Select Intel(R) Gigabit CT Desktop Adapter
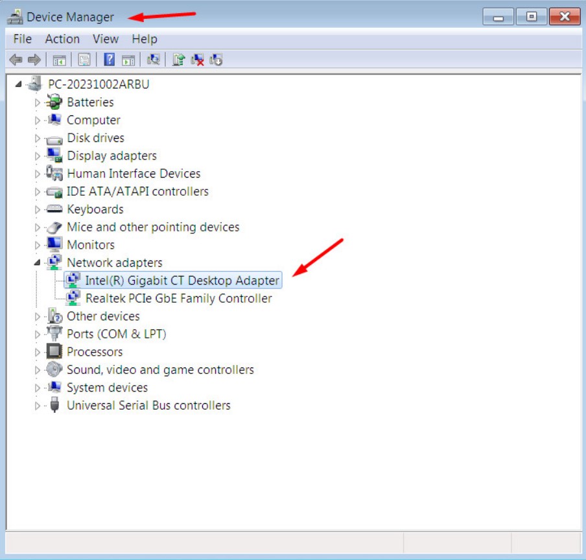This screenshot has width=586, height=560. [182, 280]
